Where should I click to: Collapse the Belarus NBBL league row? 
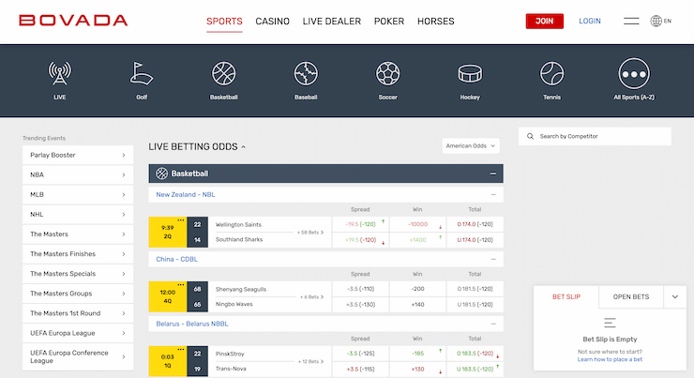(493, 324)
